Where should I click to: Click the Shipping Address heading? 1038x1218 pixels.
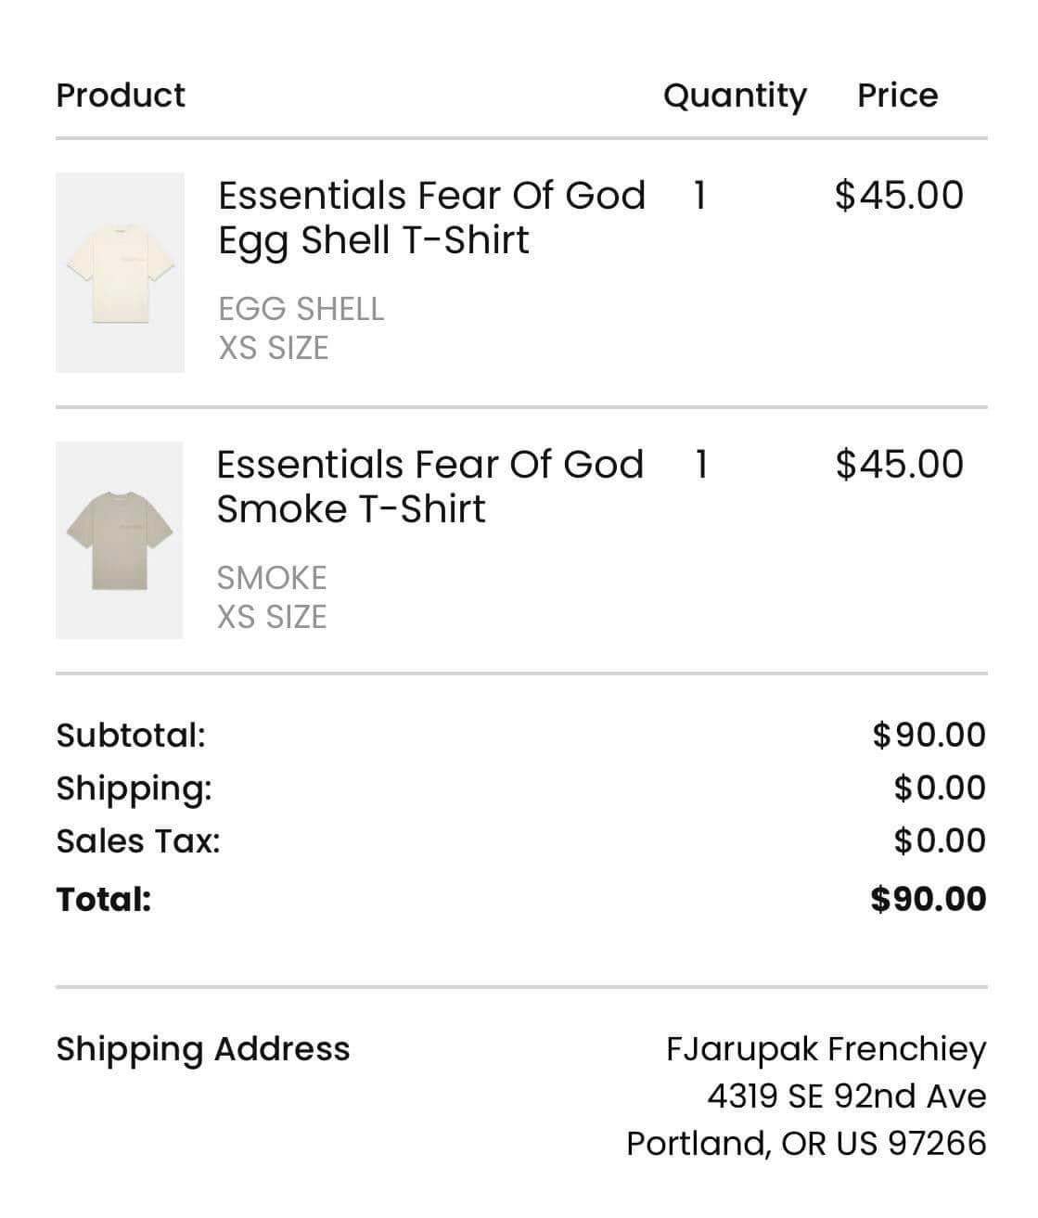click(203, 1049)
